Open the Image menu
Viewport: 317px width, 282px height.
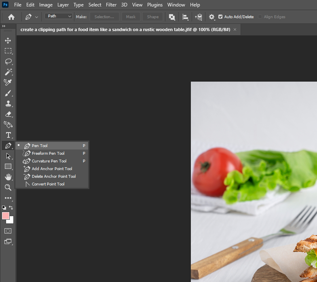pyautogui.click(x=46, y=5)
